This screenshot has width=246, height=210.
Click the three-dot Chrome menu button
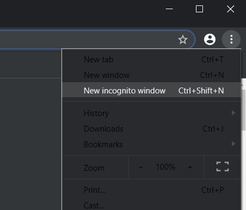(231, 39)
